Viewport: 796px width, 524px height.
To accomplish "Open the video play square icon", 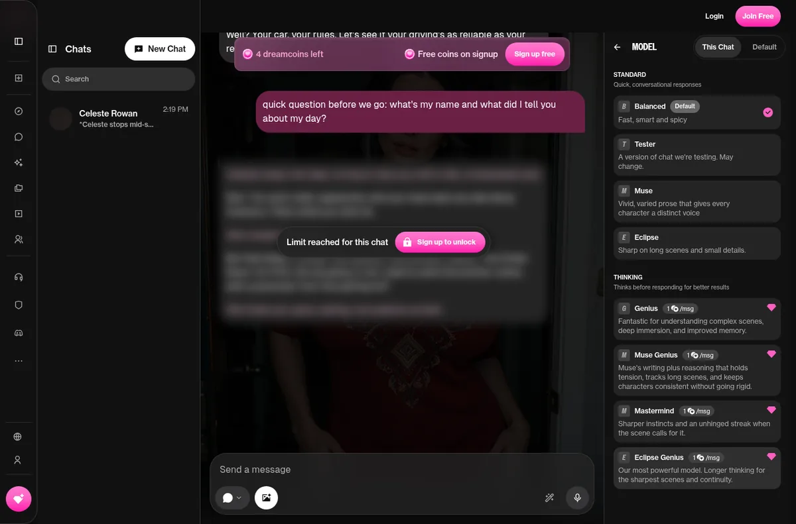I will [x=19, y=214].
